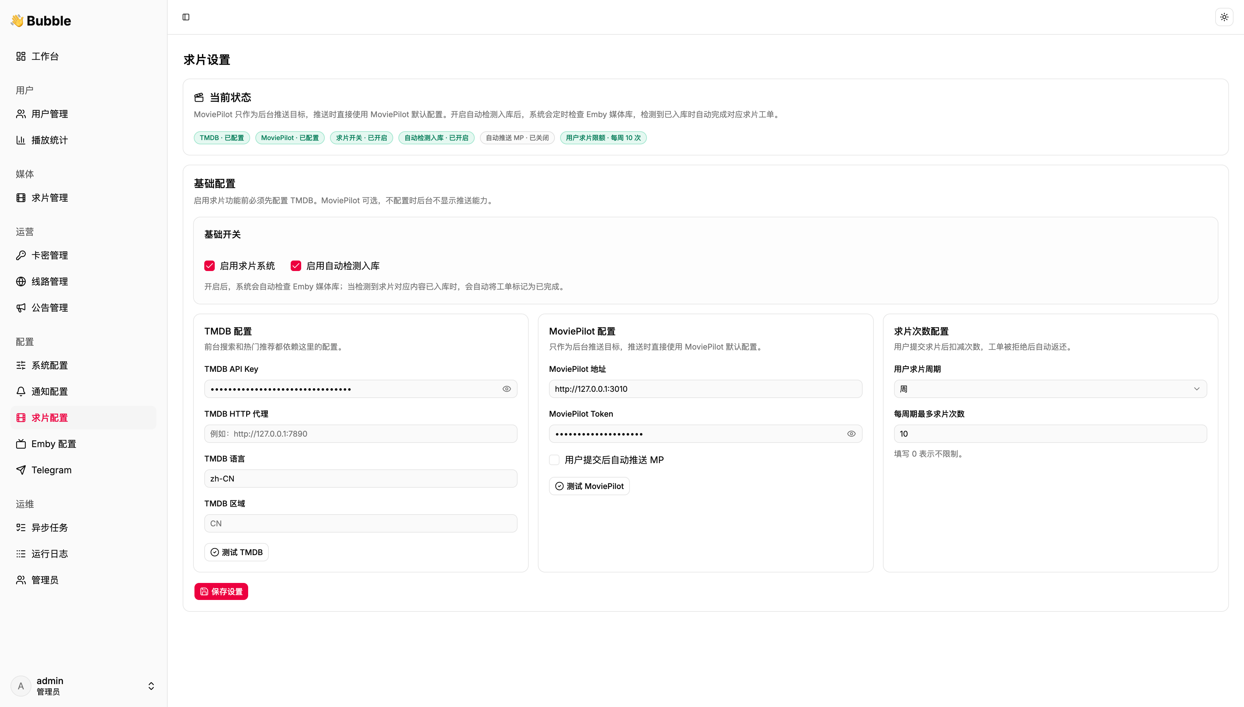Screen dimensions: 1244x707
Task: Reveal the TMDB API Key with the eye icon
Action: 506,389
